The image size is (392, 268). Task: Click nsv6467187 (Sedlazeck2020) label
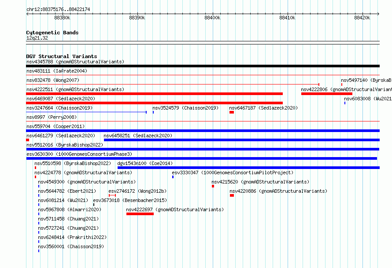[263, 108]
